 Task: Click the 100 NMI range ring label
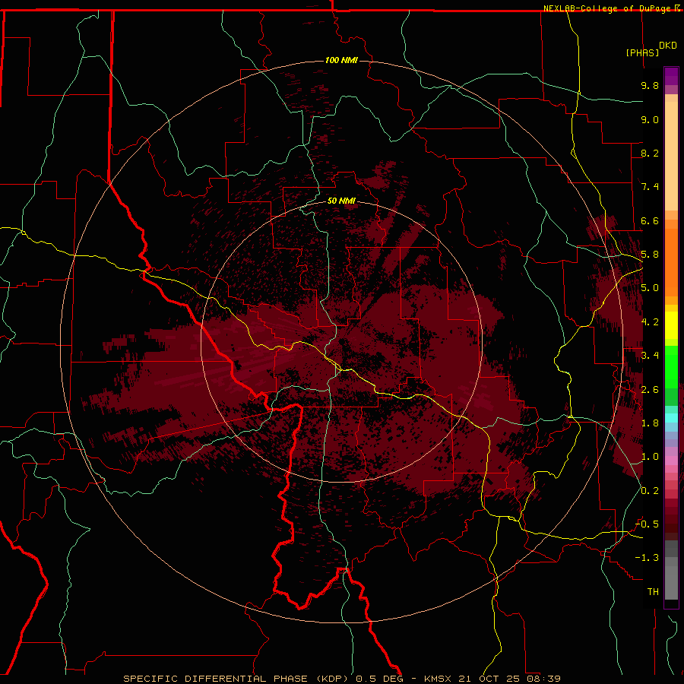pyautogui.click(x=341, y=60)
